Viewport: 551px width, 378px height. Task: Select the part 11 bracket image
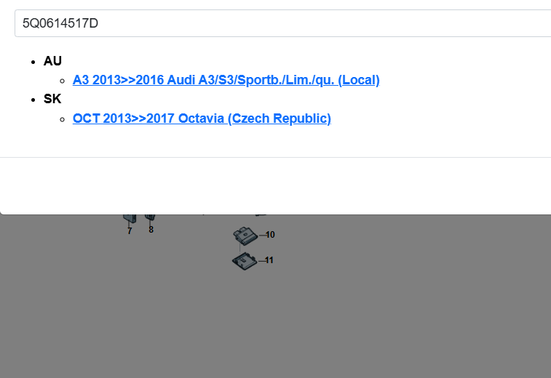pos(243,260)
